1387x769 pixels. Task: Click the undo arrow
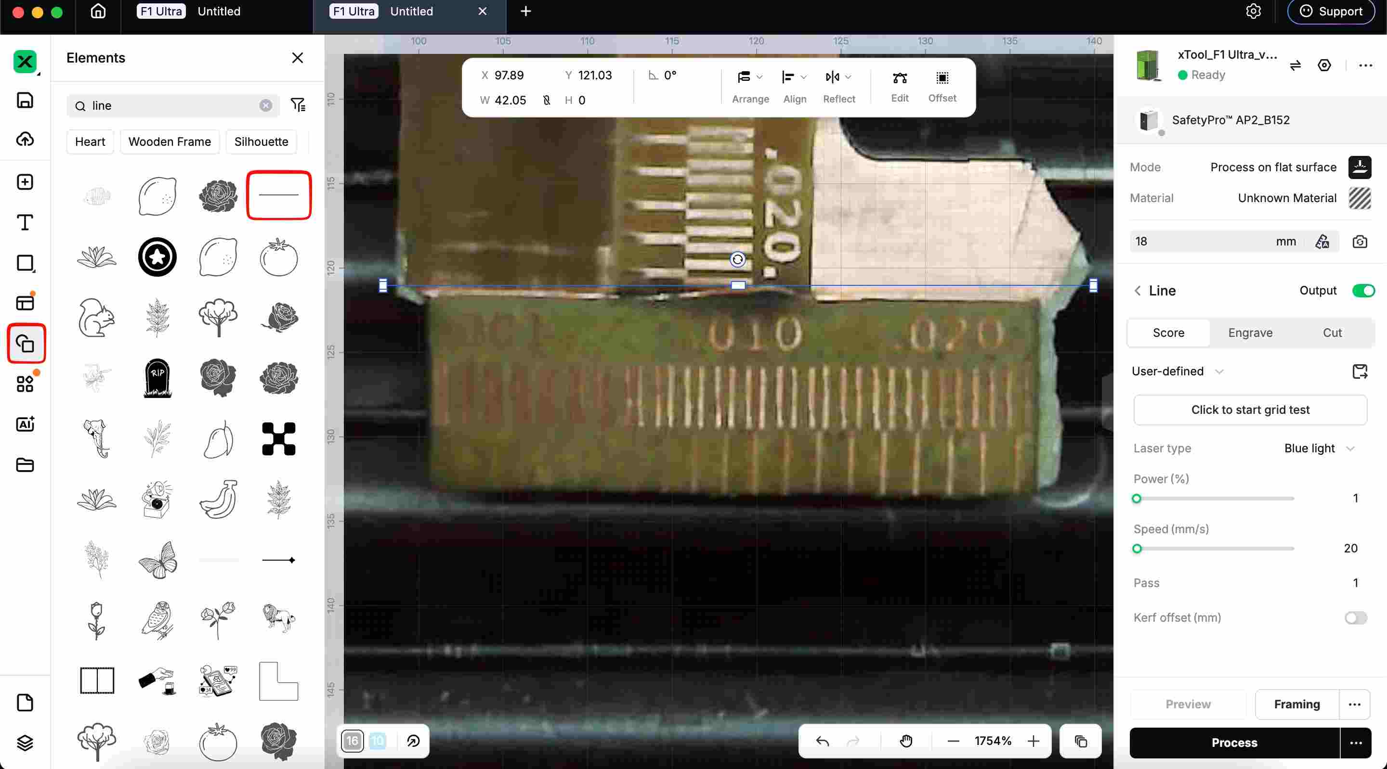tap(822, 741)
